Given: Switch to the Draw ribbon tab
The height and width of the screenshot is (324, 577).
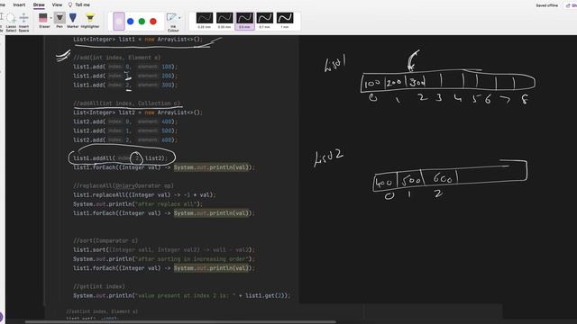Looking at the screenshot, I should 39,4.
